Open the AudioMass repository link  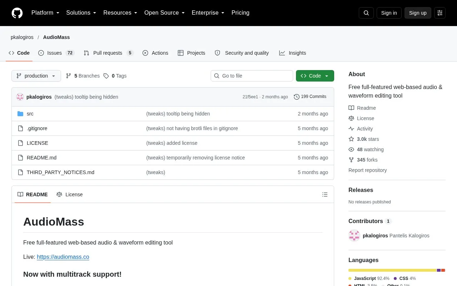tap(56, 37)
